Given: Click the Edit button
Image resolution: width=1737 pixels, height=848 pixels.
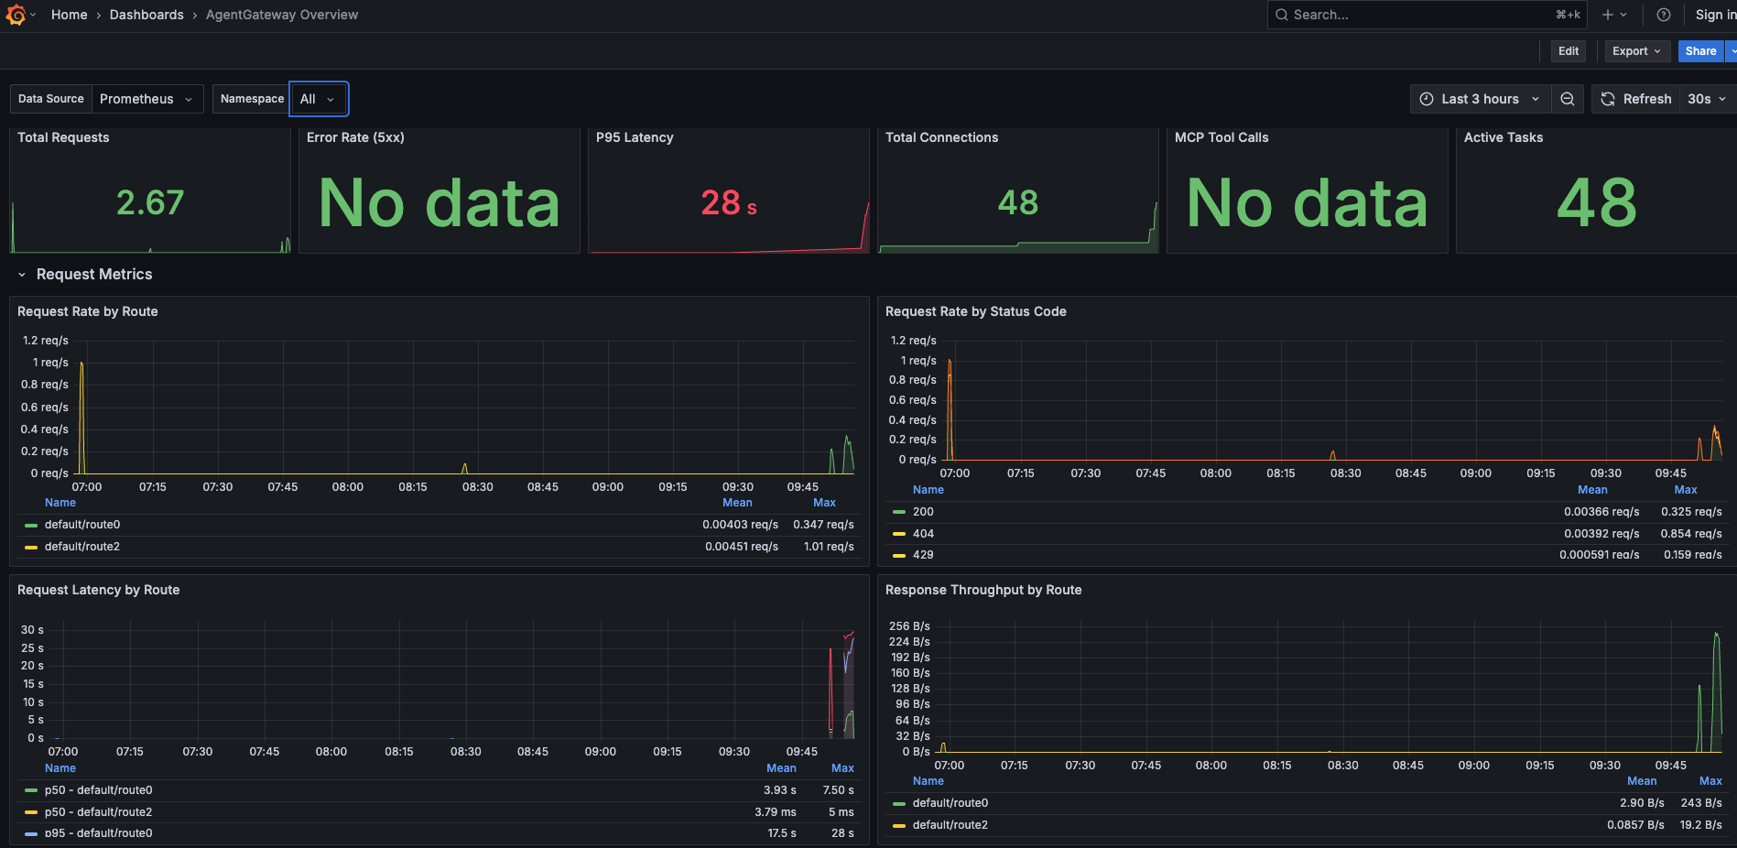Looking at the screenshot, I should click(1569, 51).
